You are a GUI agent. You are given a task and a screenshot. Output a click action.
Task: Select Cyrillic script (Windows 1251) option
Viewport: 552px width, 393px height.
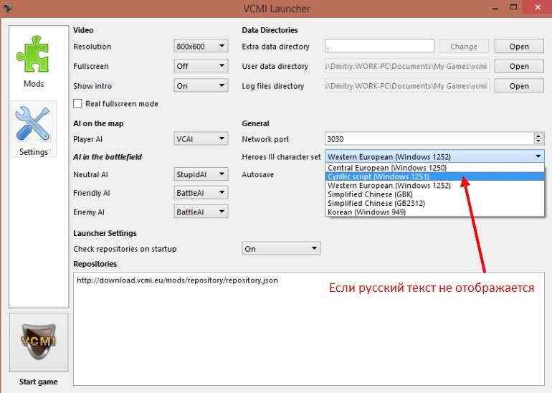point(378,176)
